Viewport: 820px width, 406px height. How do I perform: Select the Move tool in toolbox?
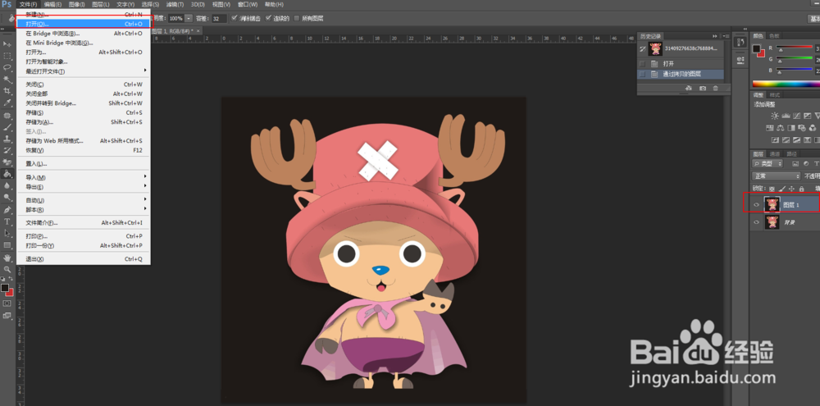point(7,44)
